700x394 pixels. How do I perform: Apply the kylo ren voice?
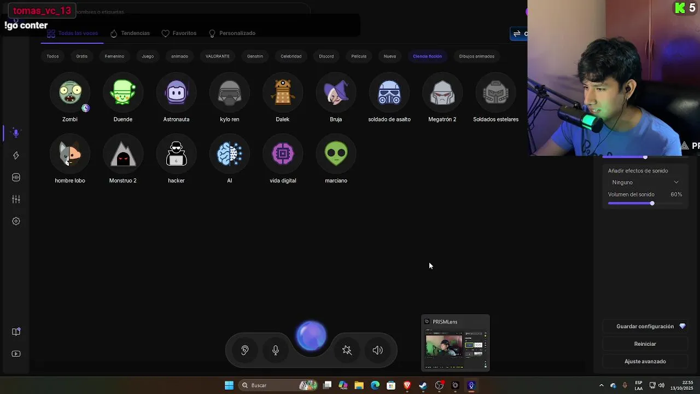230,93
